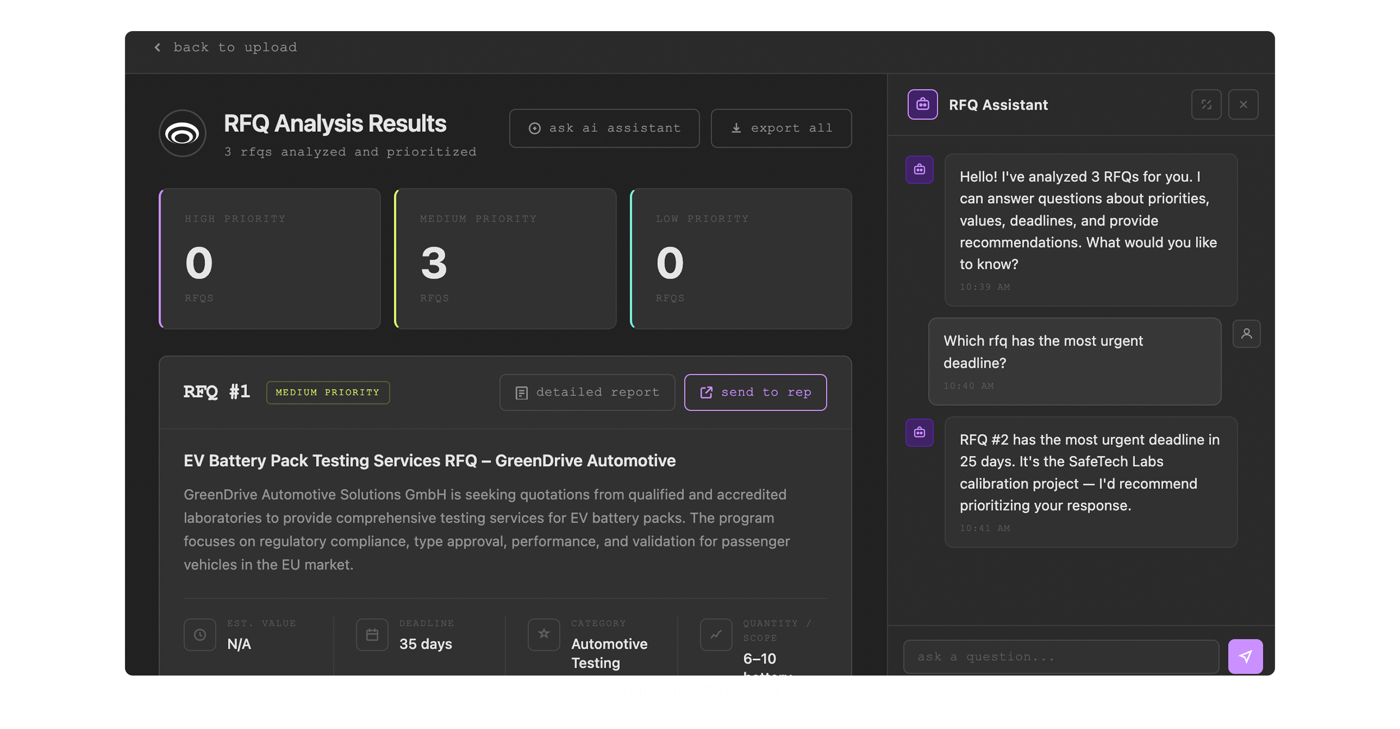Open detailed report for RFQ #1

pos(587,392)
